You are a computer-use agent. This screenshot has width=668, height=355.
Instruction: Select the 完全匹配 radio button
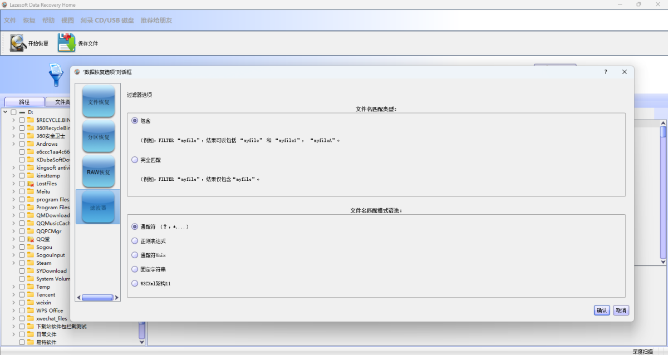click(x=135, y=160)
